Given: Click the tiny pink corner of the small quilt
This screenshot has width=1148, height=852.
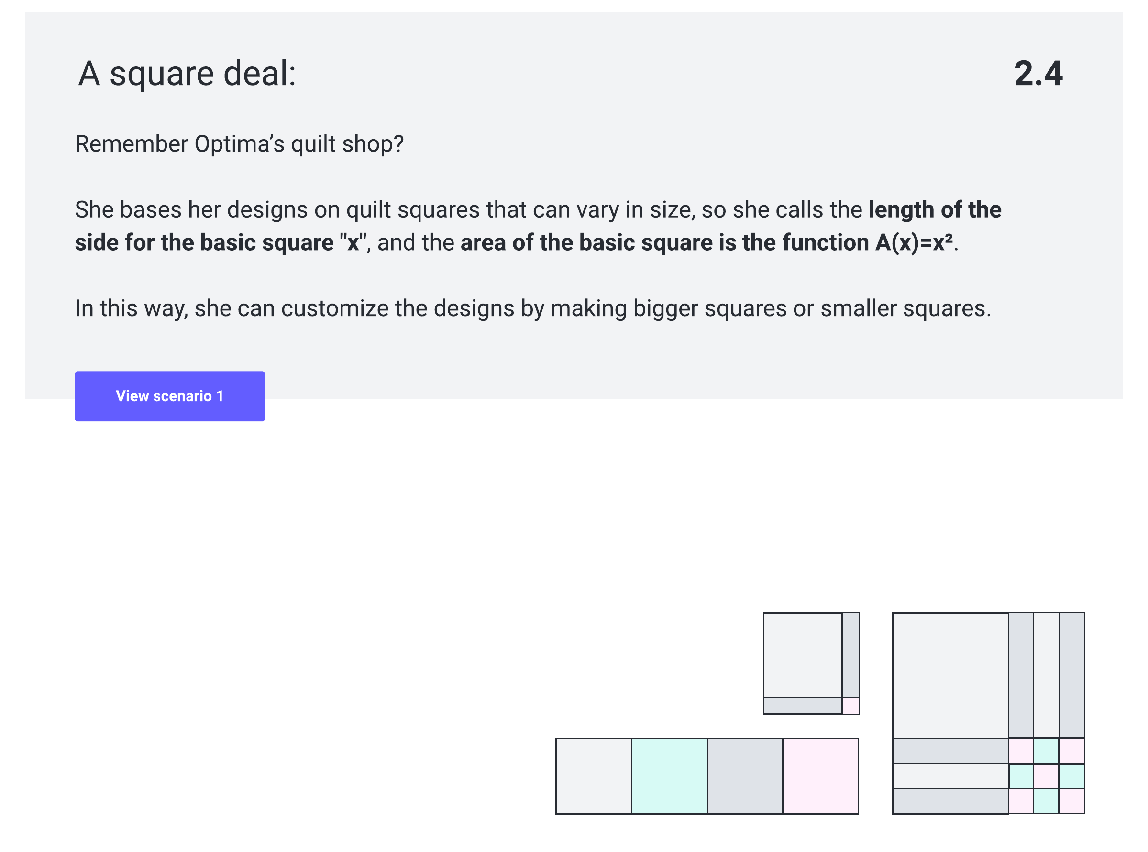Looking at the screenshot, I should (x=850, y=706).
